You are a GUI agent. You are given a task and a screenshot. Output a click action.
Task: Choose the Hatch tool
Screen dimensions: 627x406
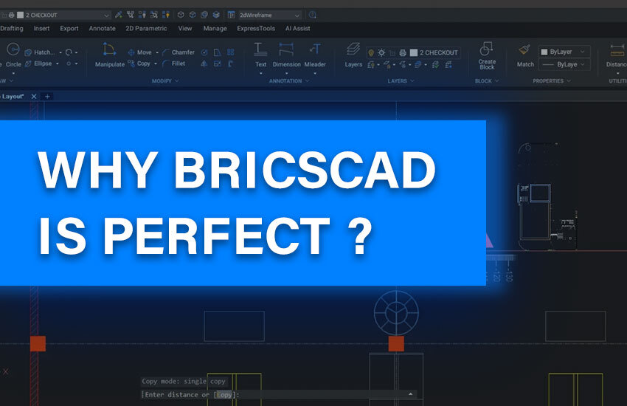pyautogui.click(x=40, y=52)
